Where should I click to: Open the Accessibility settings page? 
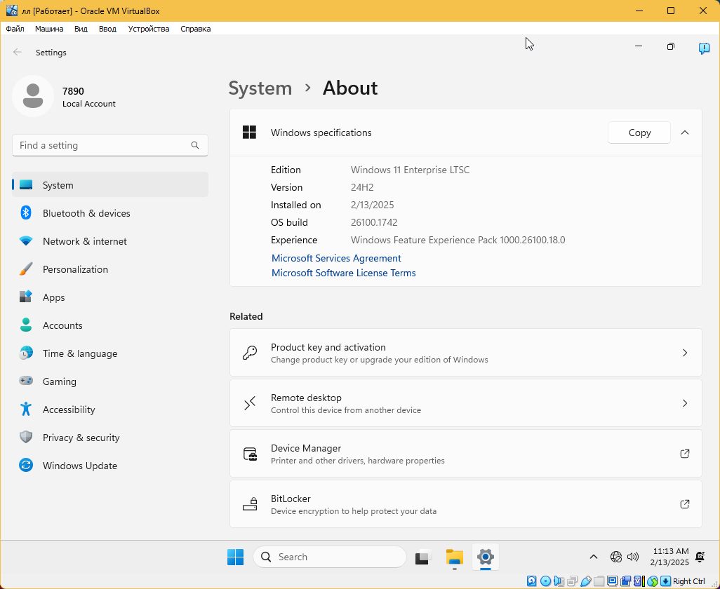pyautogui.click(x=68, y=409)
